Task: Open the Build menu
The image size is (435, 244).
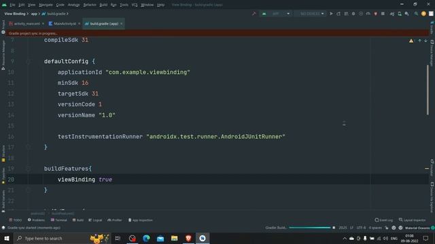Action: [x=103, y=5]
